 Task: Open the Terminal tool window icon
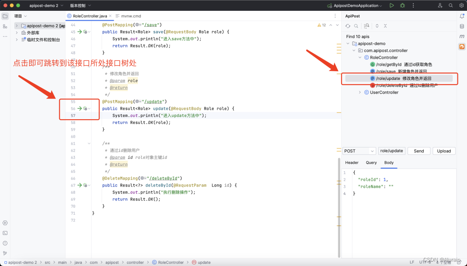pyautogui.click(x=5, y=233)
